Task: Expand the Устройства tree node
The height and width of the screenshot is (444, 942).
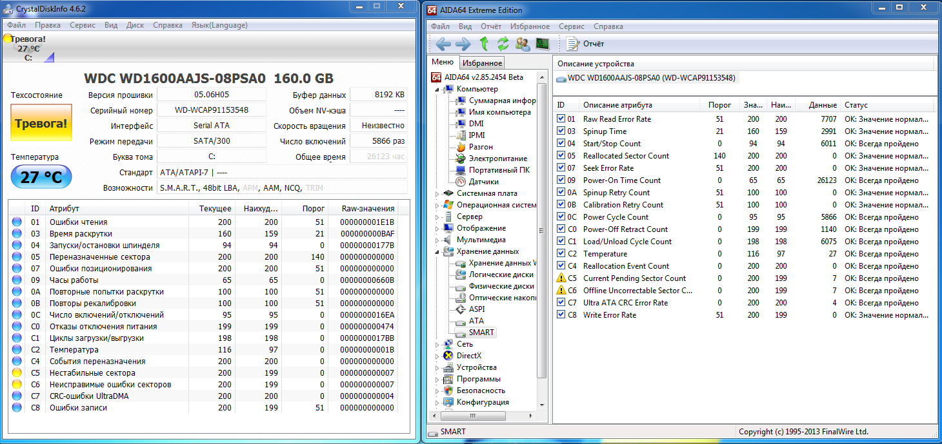Action: 437,367
